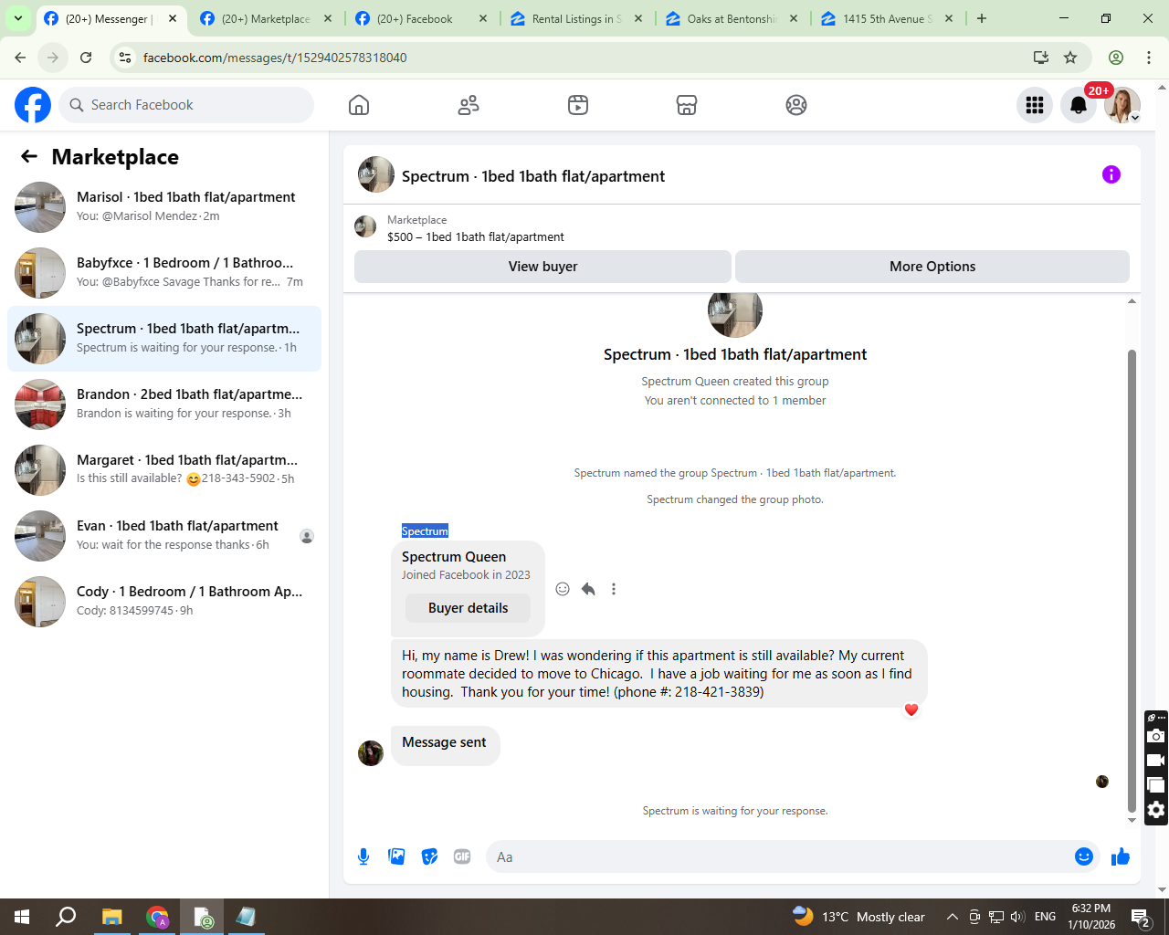Open the Facebook menu grid icon
The width and height of the screenshot is (1169, 935).
(1035, 105)
